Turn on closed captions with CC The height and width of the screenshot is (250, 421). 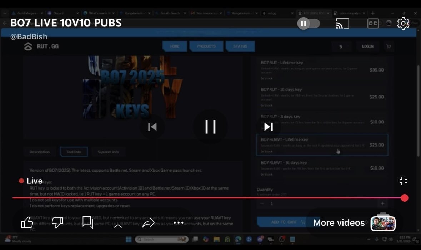pyautogui.click(x=373, y=23)
